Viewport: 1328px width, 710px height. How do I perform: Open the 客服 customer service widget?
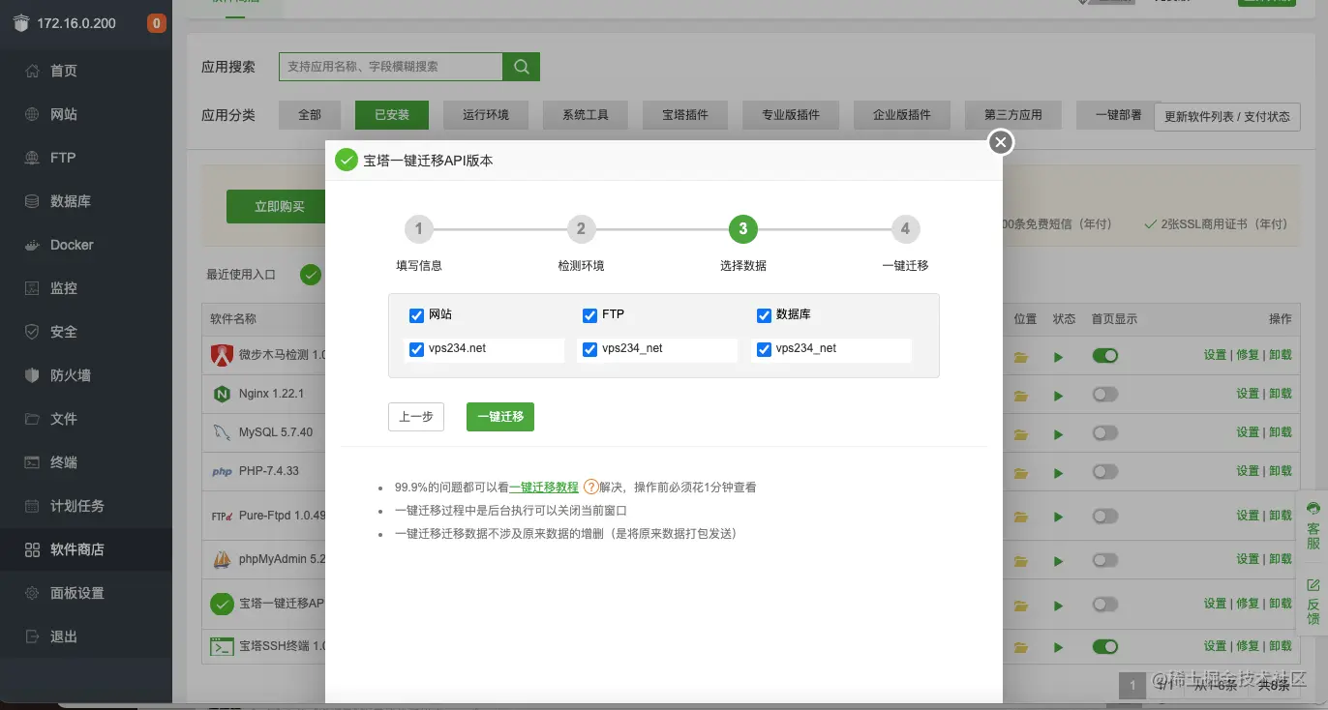pos(1313,525)
